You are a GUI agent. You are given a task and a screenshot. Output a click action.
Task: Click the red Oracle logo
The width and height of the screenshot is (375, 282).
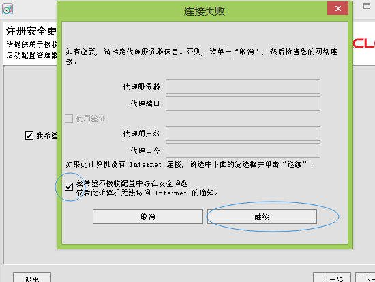[x=363, y=44]
